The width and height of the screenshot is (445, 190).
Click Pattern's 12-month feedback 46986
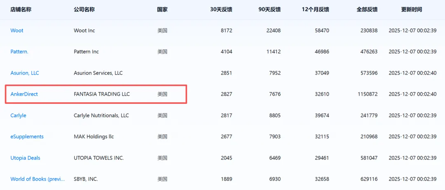tap(322, 52)
